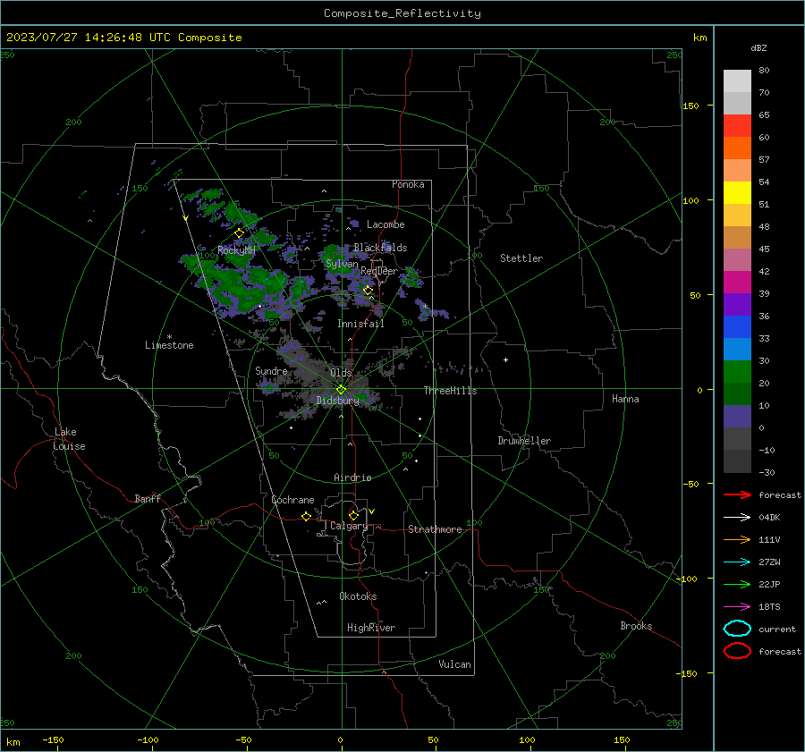Click the red forecast arrow in the legend
The height and width of the screenshot is (752, 805).
[737, 494]
